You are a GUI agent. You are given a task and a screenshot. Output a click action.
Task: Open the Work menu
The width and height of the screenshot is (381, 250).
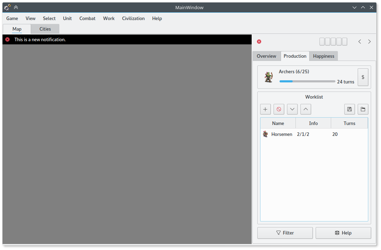109,18
